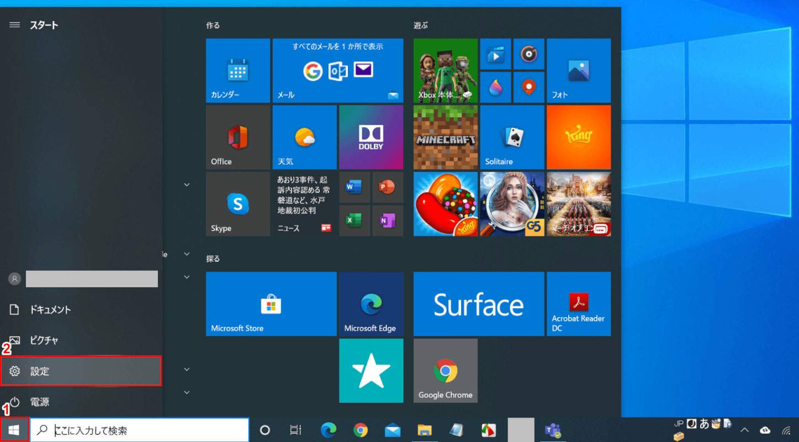This screenshot has height=442, width=799.
Task: Open the Dolby tile
Action: pyautogui.click(x=371, y=137)
